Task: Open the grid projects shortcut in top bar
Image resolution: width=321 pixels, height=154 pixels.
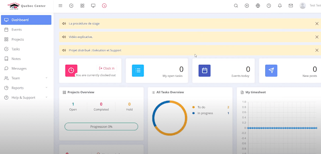Action: click(82, 6)
